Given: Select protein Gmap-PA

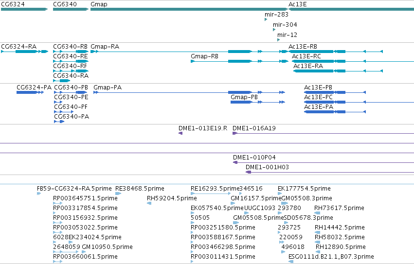Looking at the screenshot, I should (x=108, y=88).
